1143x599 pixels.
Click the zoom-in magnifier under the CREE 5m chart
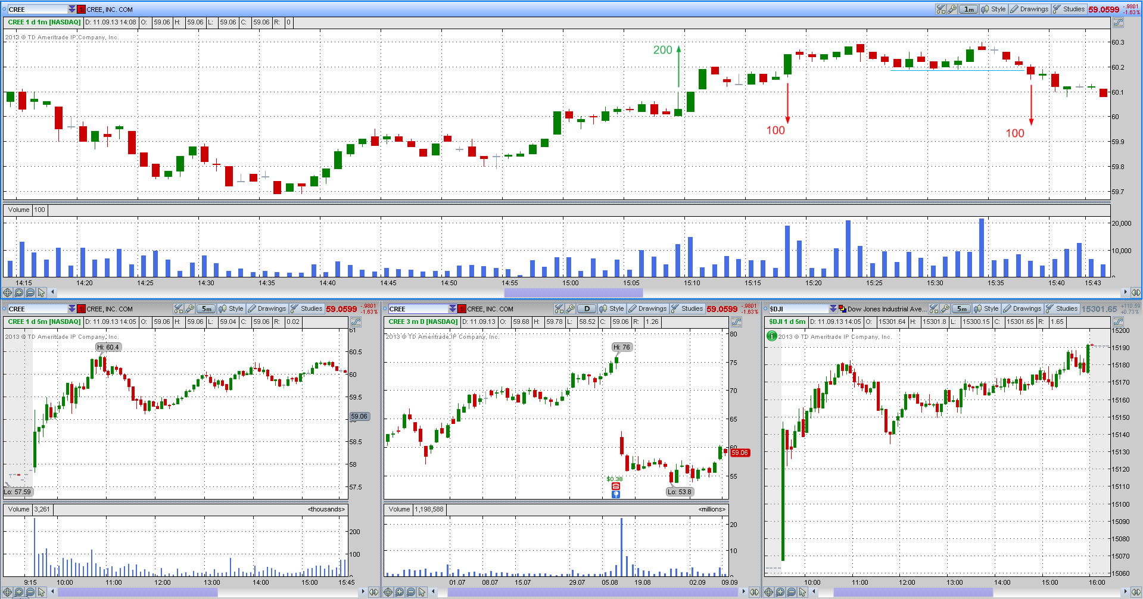pos(18,592)
